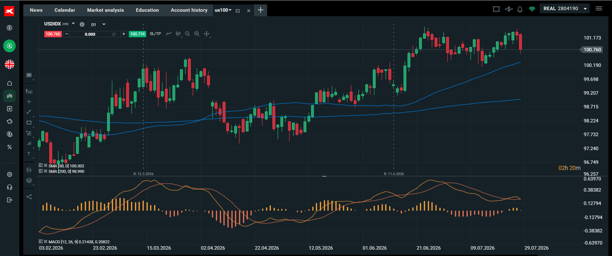Remove the MACD [12, 26, 9] indicator

coord(46,242)
